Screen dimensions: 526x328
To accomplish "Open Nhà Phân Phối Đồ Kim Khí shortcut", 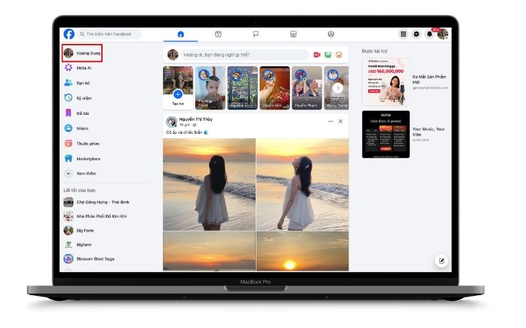I will click(95, 216).
